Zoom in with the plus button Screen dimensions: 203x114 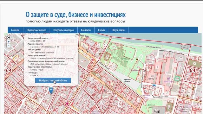point(9,41)
